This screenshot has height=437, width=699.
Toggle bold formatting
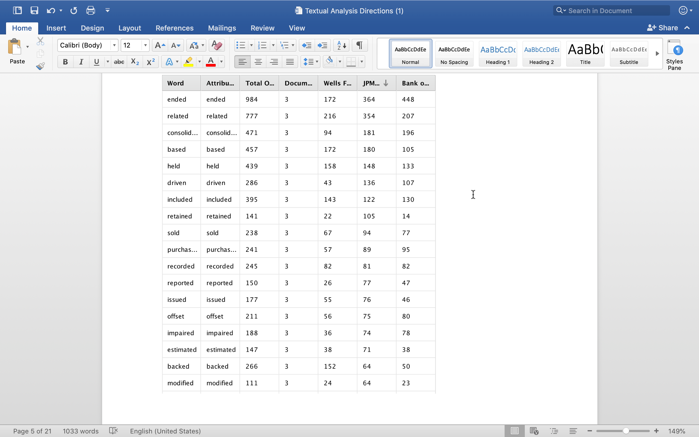[65, 61]
